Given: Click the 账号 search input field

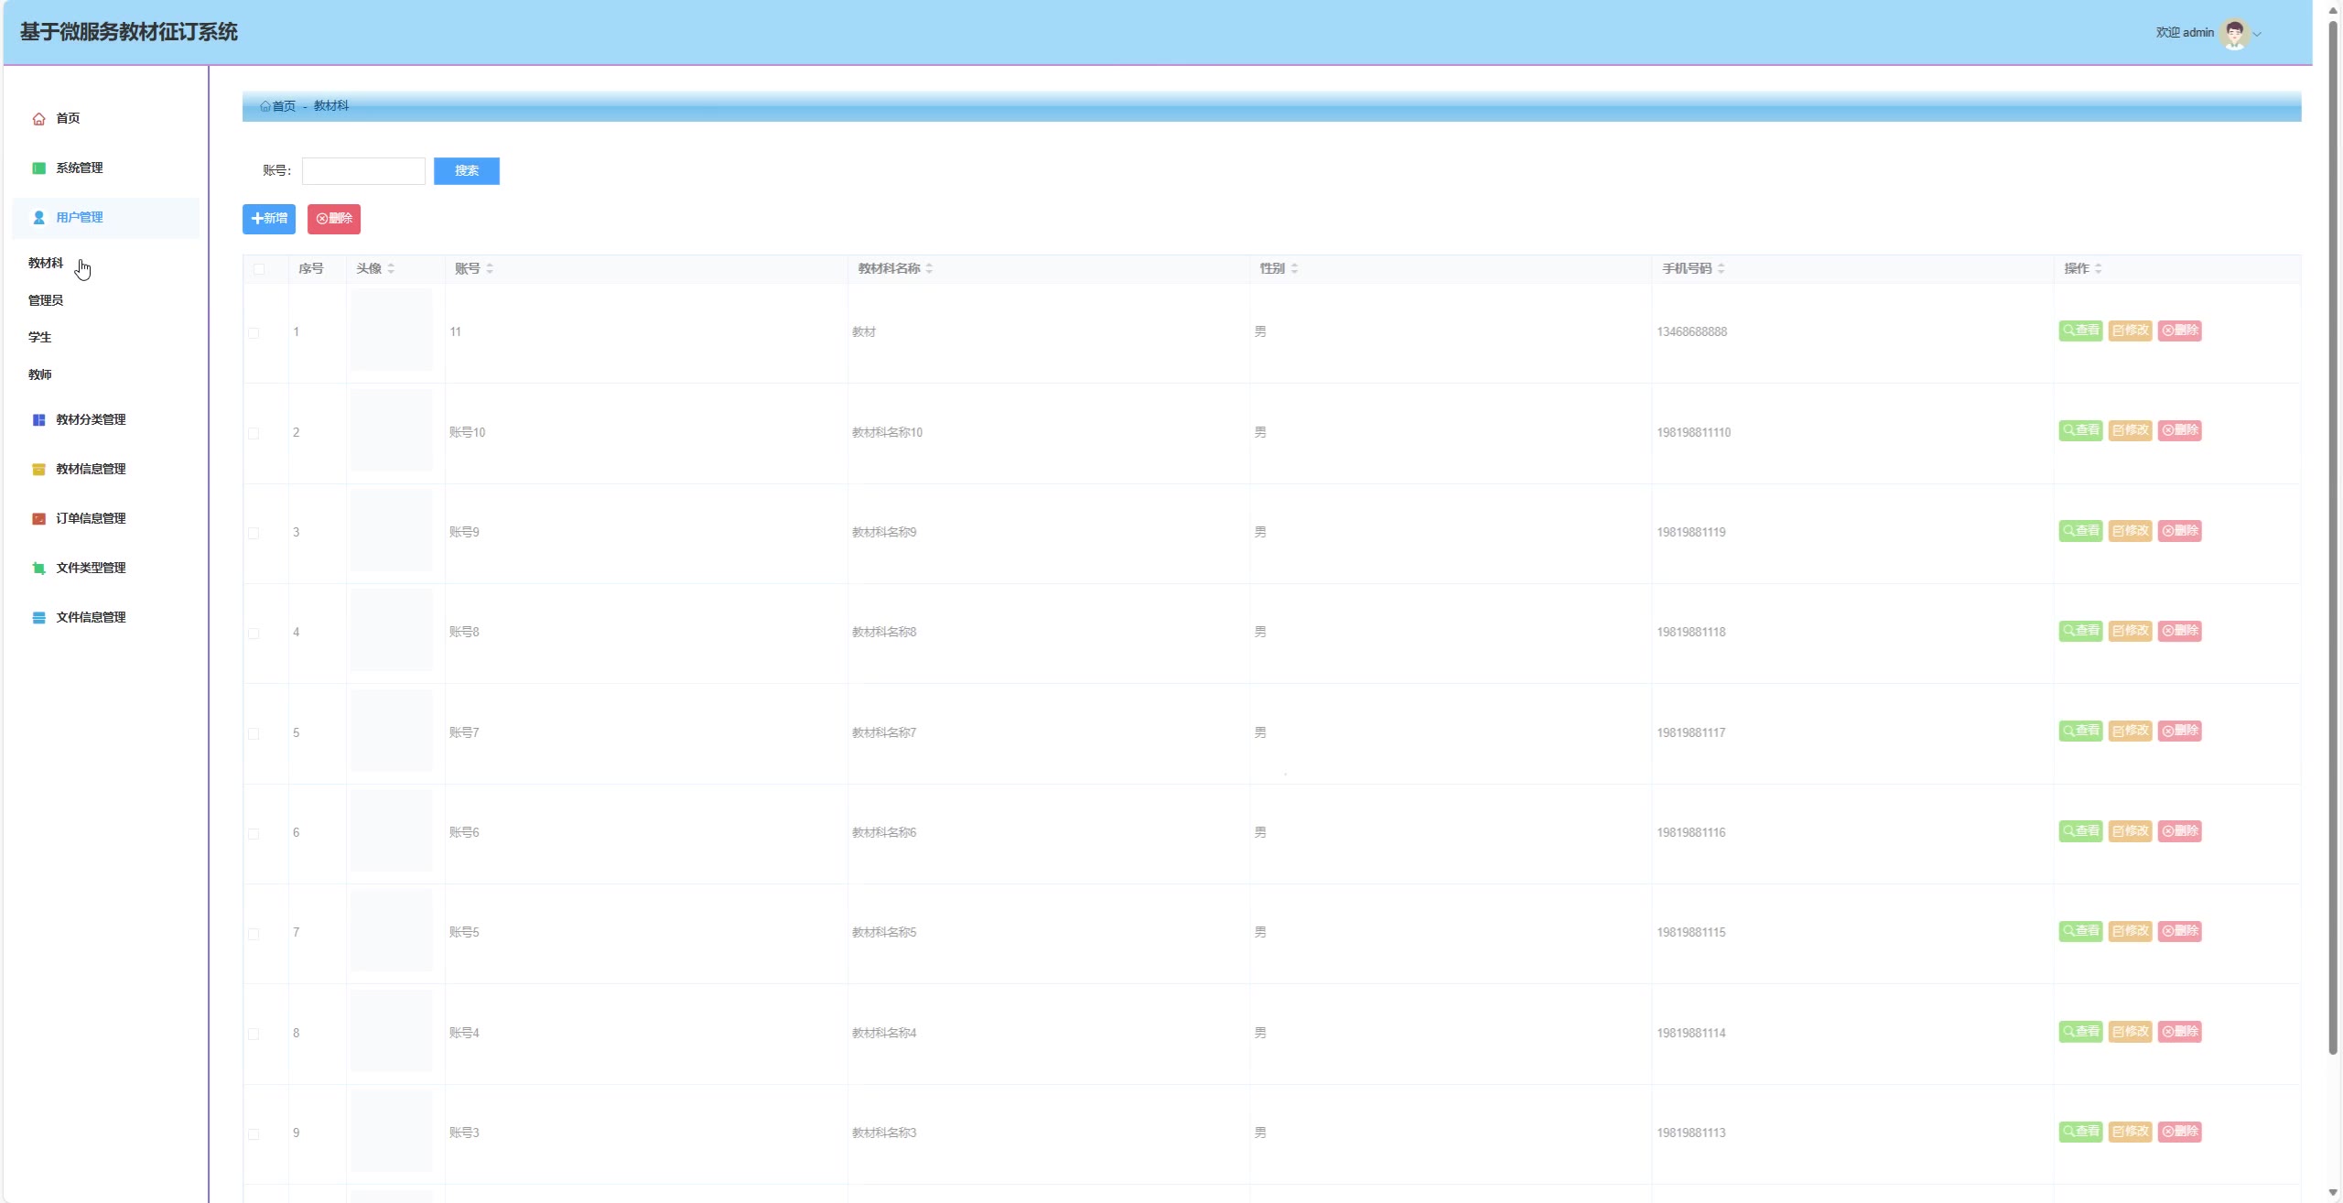Looking at the screenshot, I should coord(363,171).
